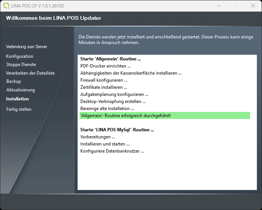The image size is (262, 210).
Task: Click the green 'Allgemein'-Routine erfolgreich durchgeführt line
Action: click(165, 116)
